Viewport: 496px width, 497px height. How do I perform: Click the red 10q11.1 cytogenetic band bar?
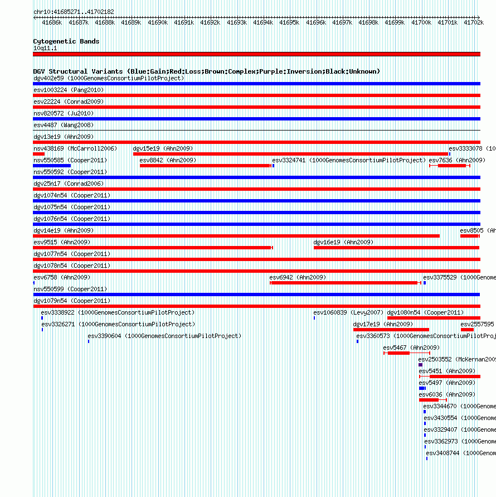pos(256,54)
